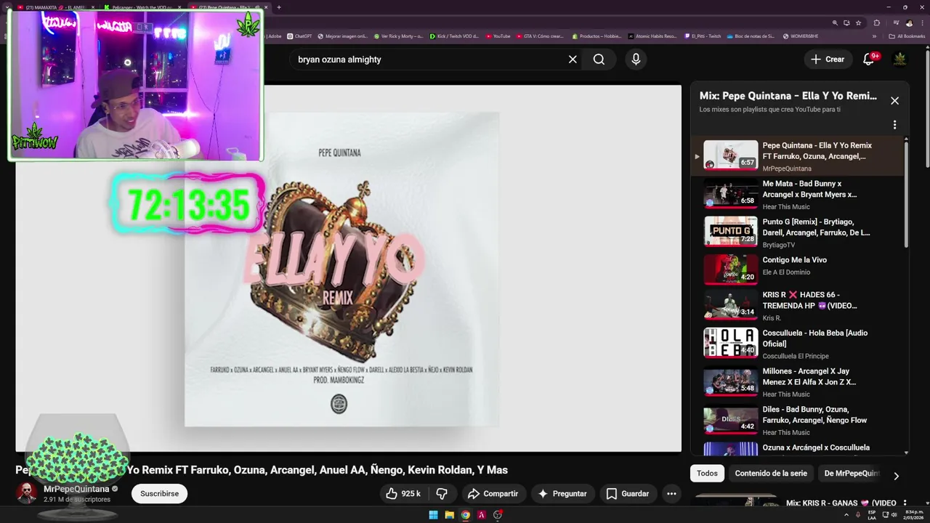Open the account avatar menu

(x=899, y=60)
